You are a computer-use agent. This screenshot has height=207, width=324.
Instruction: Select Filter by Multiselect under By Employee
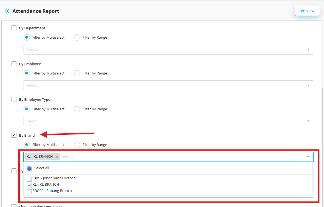click(27, 73)
